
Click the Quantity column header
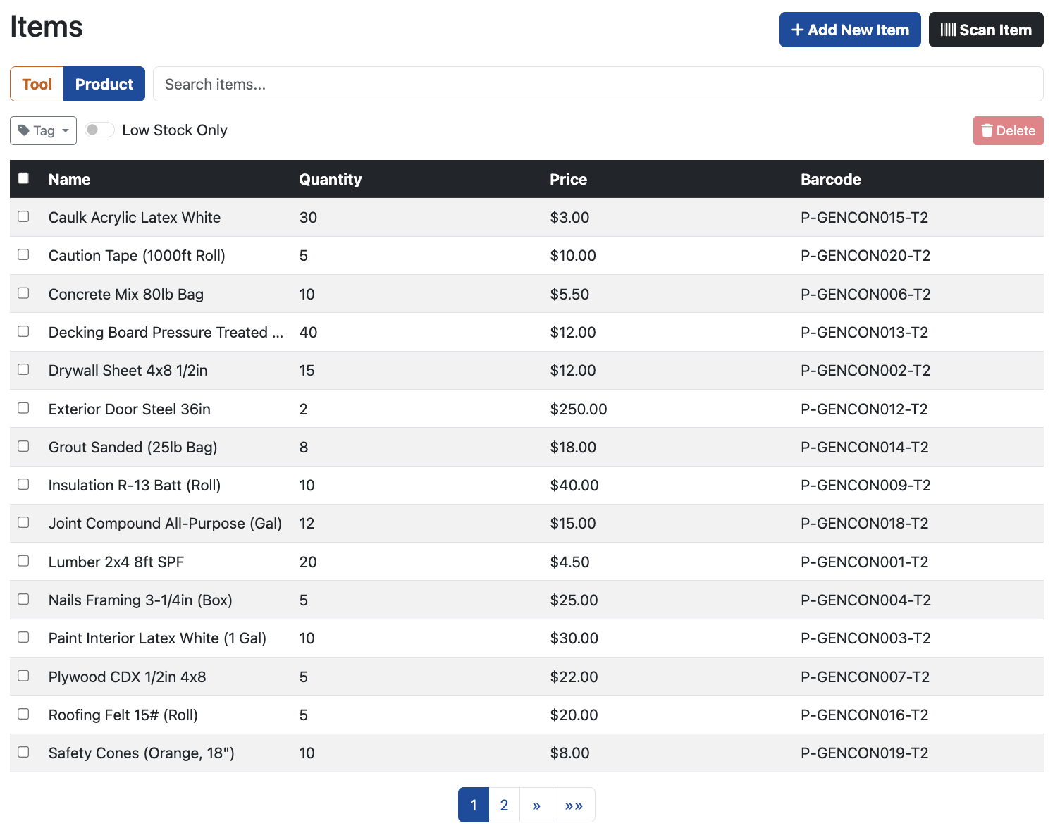[x=331, y=179]
